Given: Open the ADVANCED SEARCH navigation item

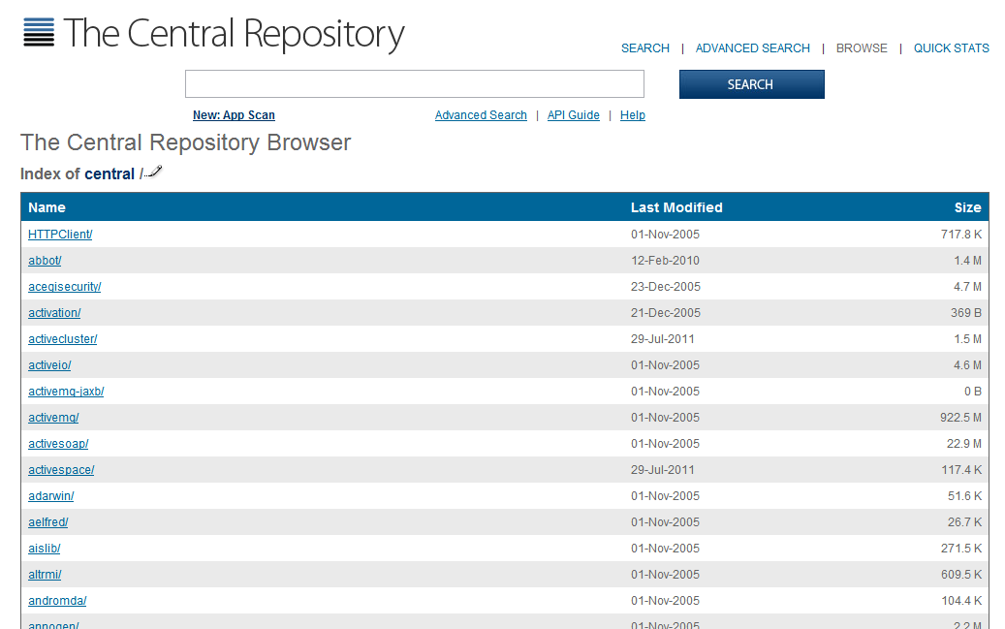Looking at the screenshot, I should (752, 48).
